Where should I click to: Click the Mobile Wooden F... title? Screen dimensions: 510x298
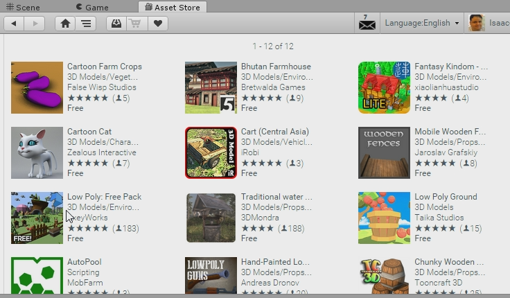pyautogui.click(x=450, y=132)
